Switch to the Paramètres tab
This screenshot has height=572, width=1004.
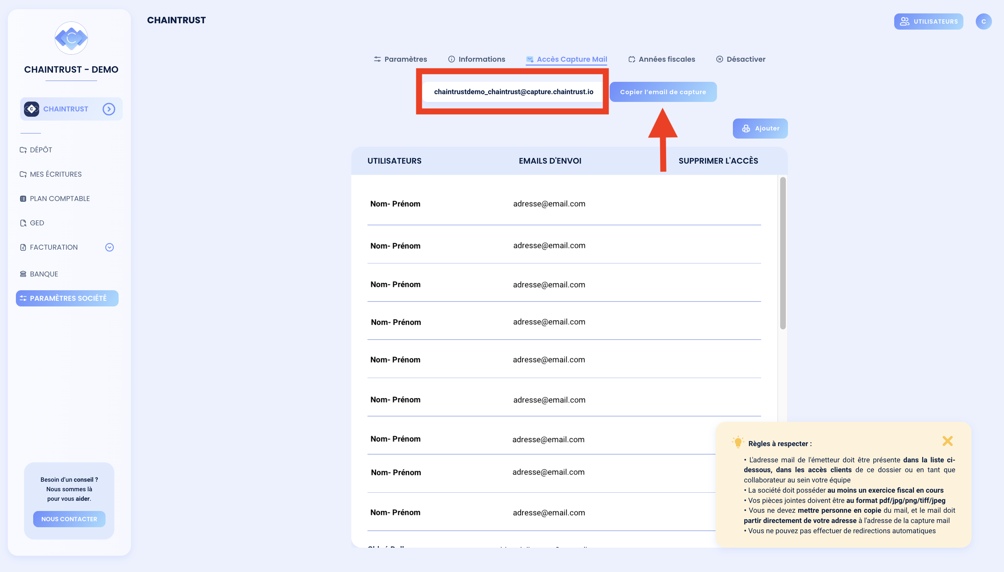coord(400,59)
